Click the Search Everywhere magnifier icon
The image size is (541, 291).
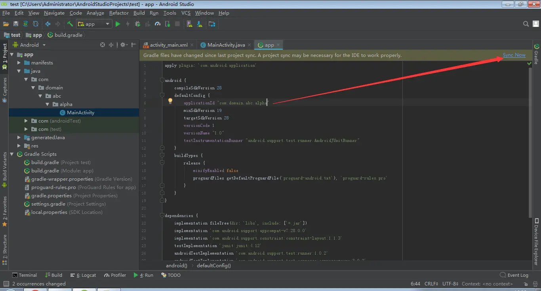coord(526,24)
